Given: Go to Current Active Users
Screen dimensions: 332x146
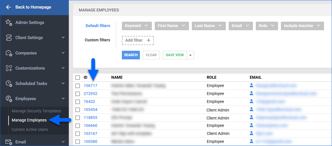Looking at the screenshot, I should [x=30, y=129].
